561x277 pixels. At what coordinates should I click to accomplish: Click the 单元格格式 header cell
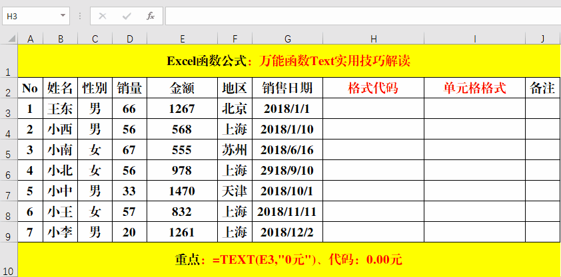point(475,88)
